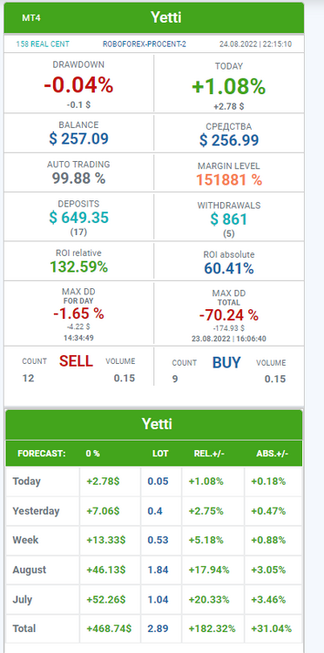Select the August row label

click(30, 569)
